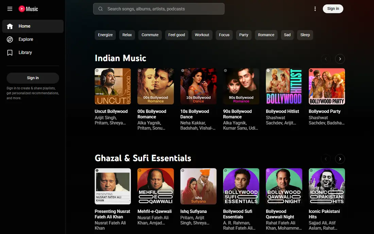Click Uncut Bollywood title link
374x234 pixels.
[111, 112]
